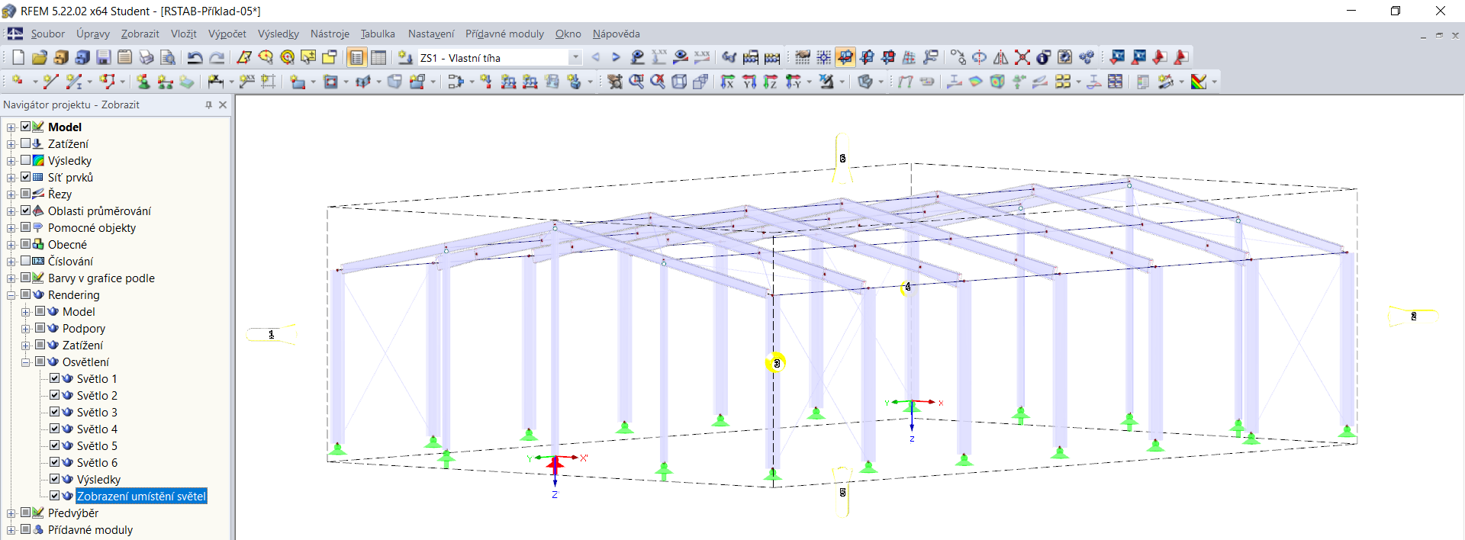The image size is (1465, 540).
Task: Create a new line with the line tool
Action: (x=50, y=81)
